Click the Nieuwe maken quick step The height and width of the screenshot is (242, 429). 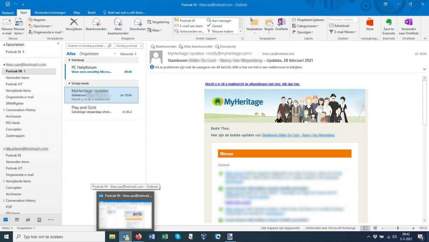[220, 31]
